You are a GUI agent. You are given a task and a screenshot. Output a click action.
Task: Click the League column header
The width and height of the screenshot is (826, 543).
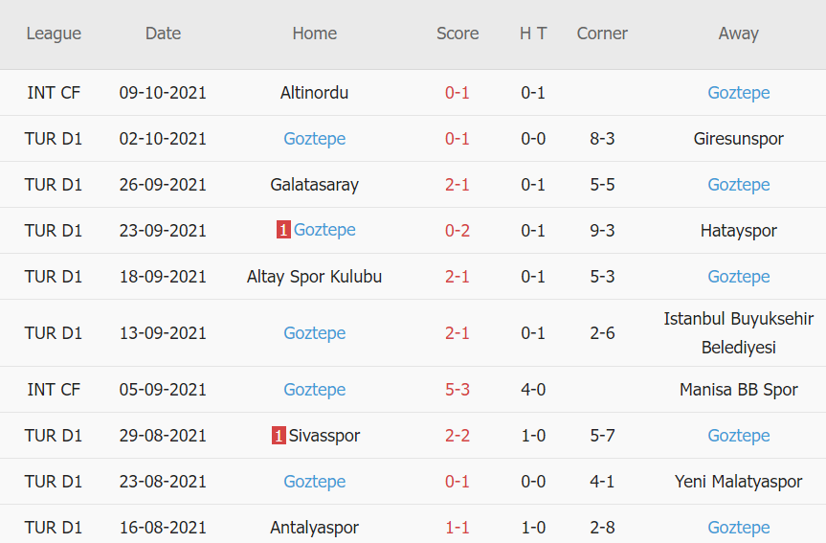pyautogui.click(x=54, y=34)
